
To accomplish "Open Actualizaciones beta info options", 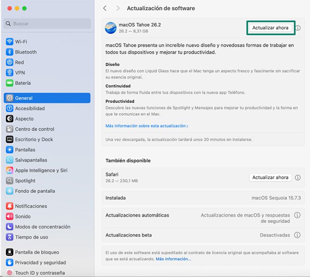I will (298, 235).
